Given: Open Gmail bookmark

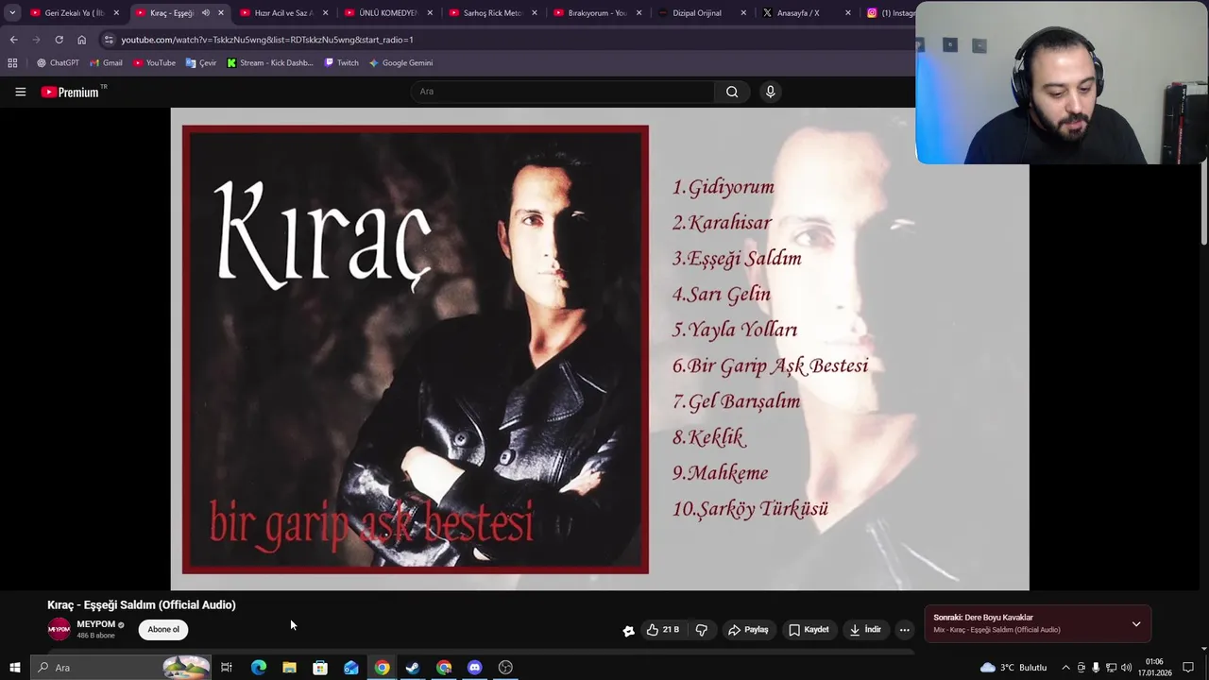Looking at the screenshot, I should [x=106, y=63].
